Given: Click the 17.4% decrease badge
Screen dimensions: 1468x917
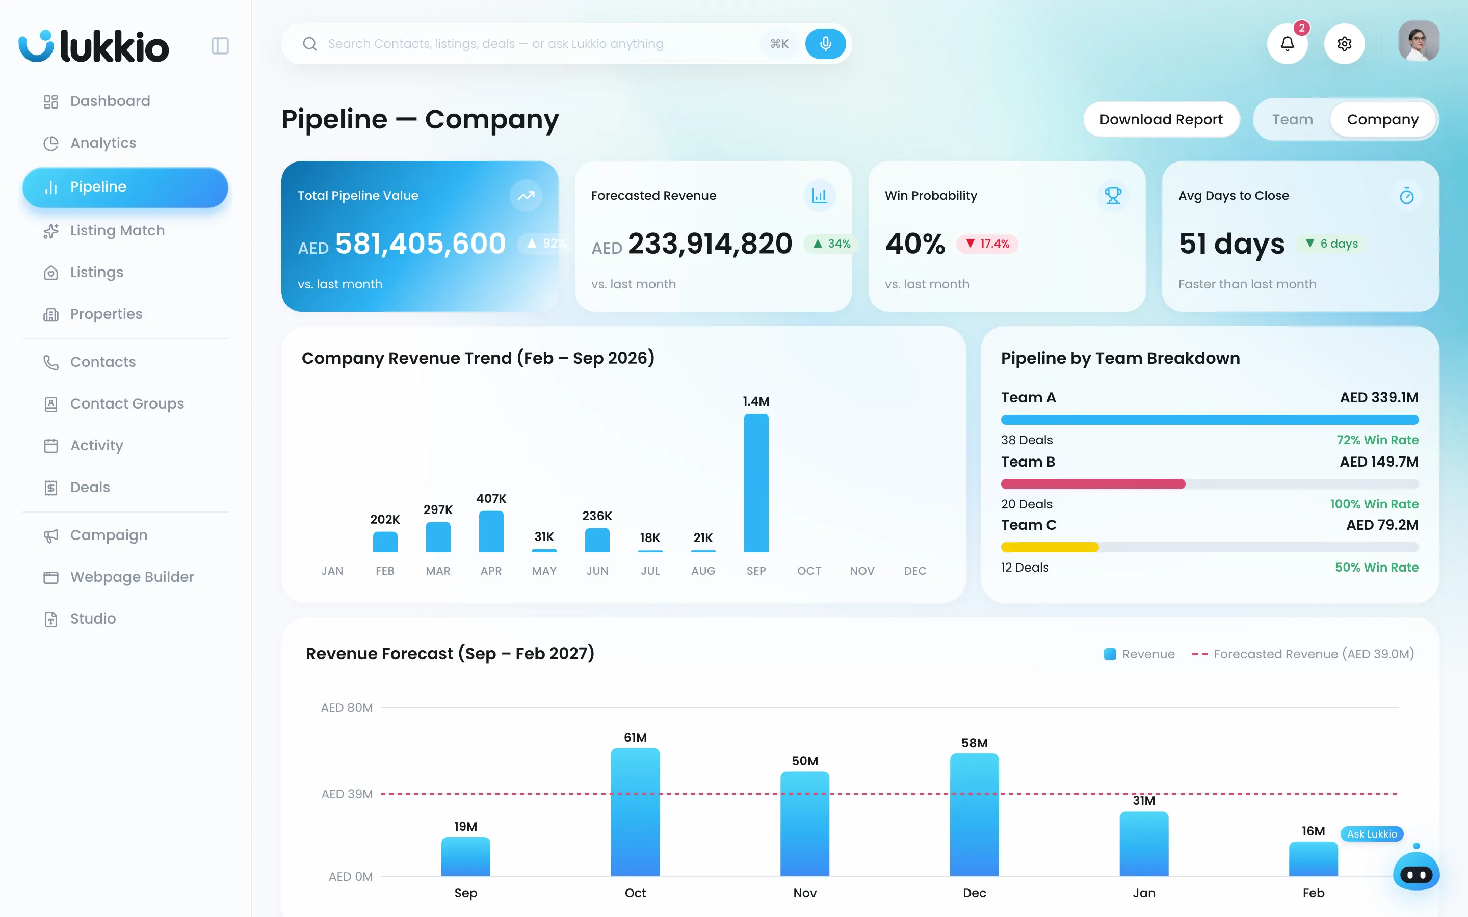Looking at the screenshot, I should (x=987, y=244).
